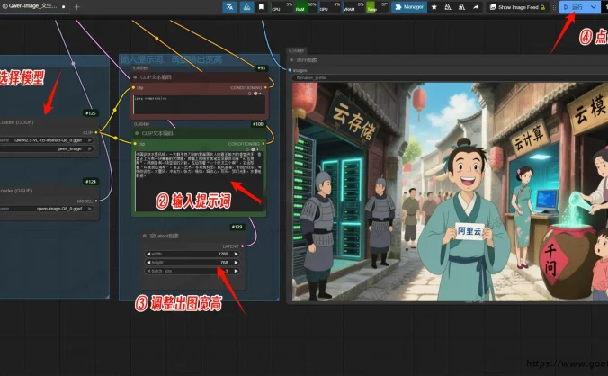The image size is (608, 376).
Task: Click images input dot on save node
Action: pyautogui.click(x=290, y=70)
